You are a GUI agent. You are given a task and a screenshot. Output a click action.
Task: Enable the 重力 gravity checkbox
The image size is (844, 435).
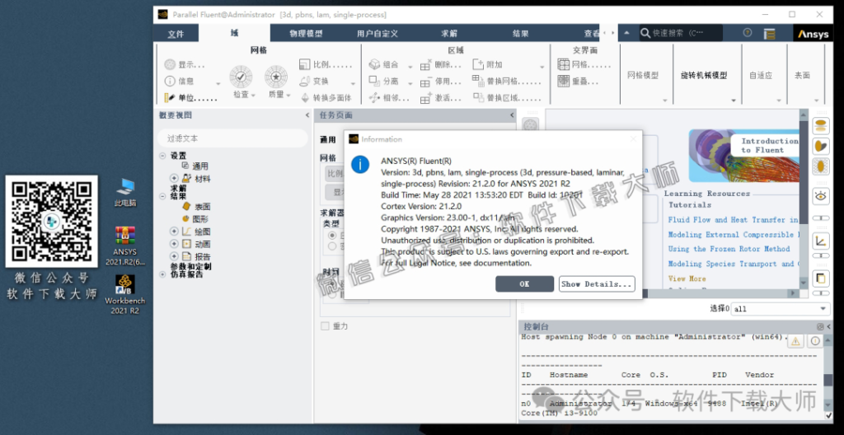pos(325,325)
